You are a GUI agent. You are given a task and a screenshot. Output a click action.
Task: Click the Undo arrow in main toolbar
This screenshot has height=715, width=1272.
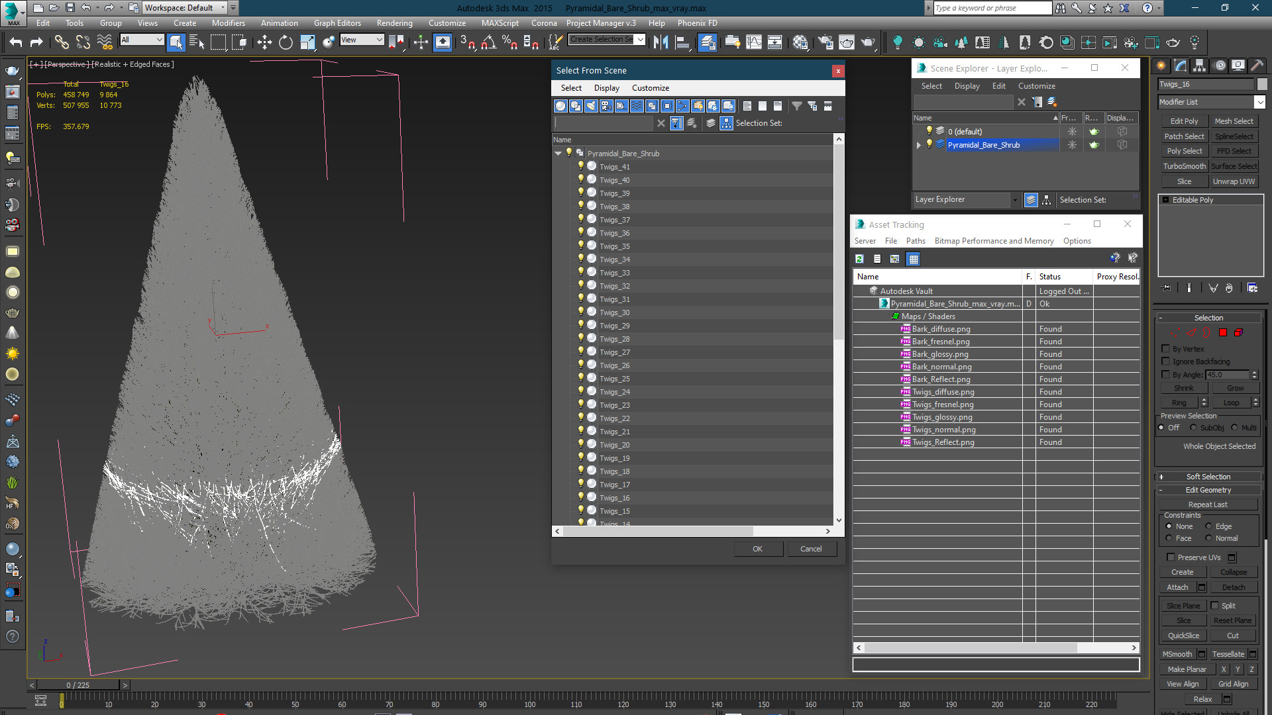coord(16,43)
